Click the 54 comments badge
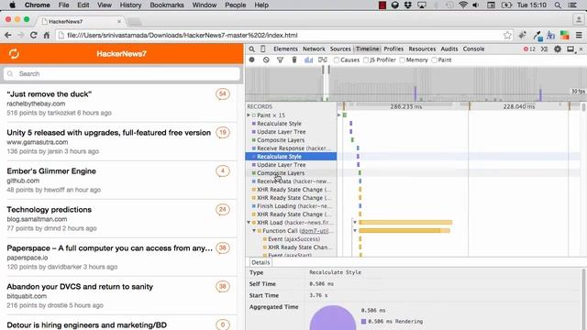 coord(223,93)
